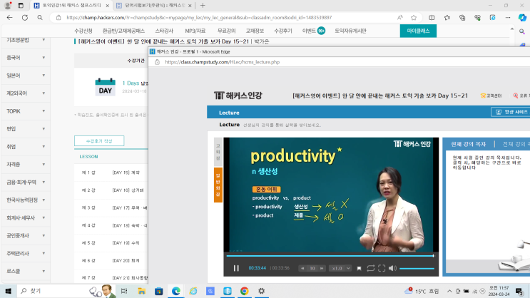Click the 마이클래스 button
This screenshot has width=530, height=298.
(x=418, y=31)
